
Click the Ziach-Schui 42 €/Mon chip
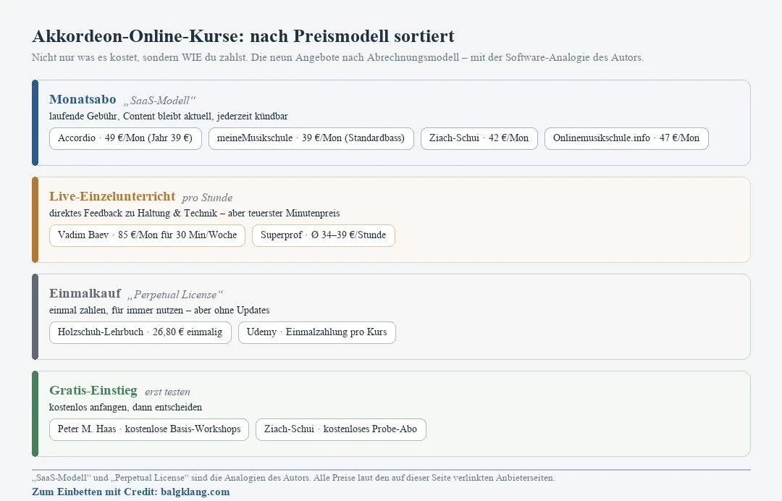pos(479,138)
